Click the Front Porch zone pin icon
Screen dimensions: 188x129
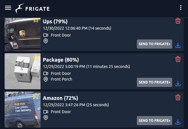[x=45, y=79]
